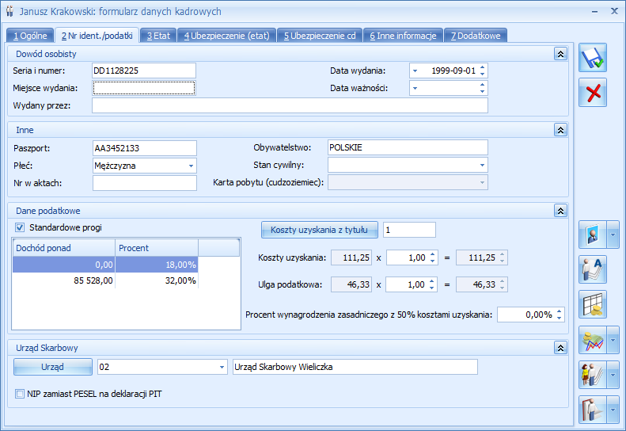
Task: Minimize the formularz danych kadrowych window
Action: tap(595, 11)
